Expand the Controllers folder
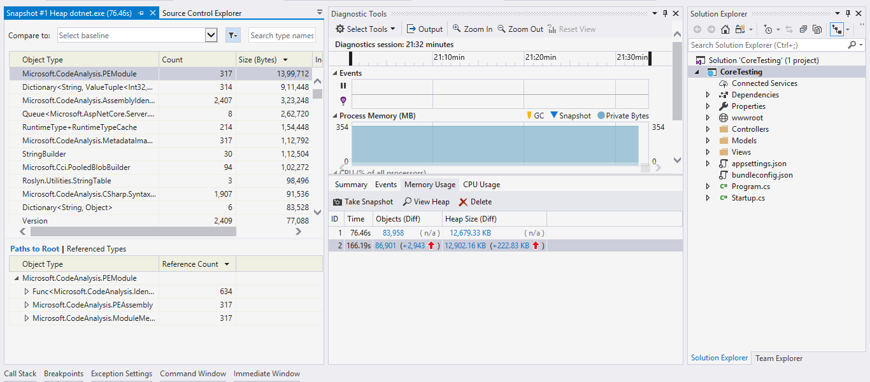Viewport: 870px width, 382px height. (708, 129)
